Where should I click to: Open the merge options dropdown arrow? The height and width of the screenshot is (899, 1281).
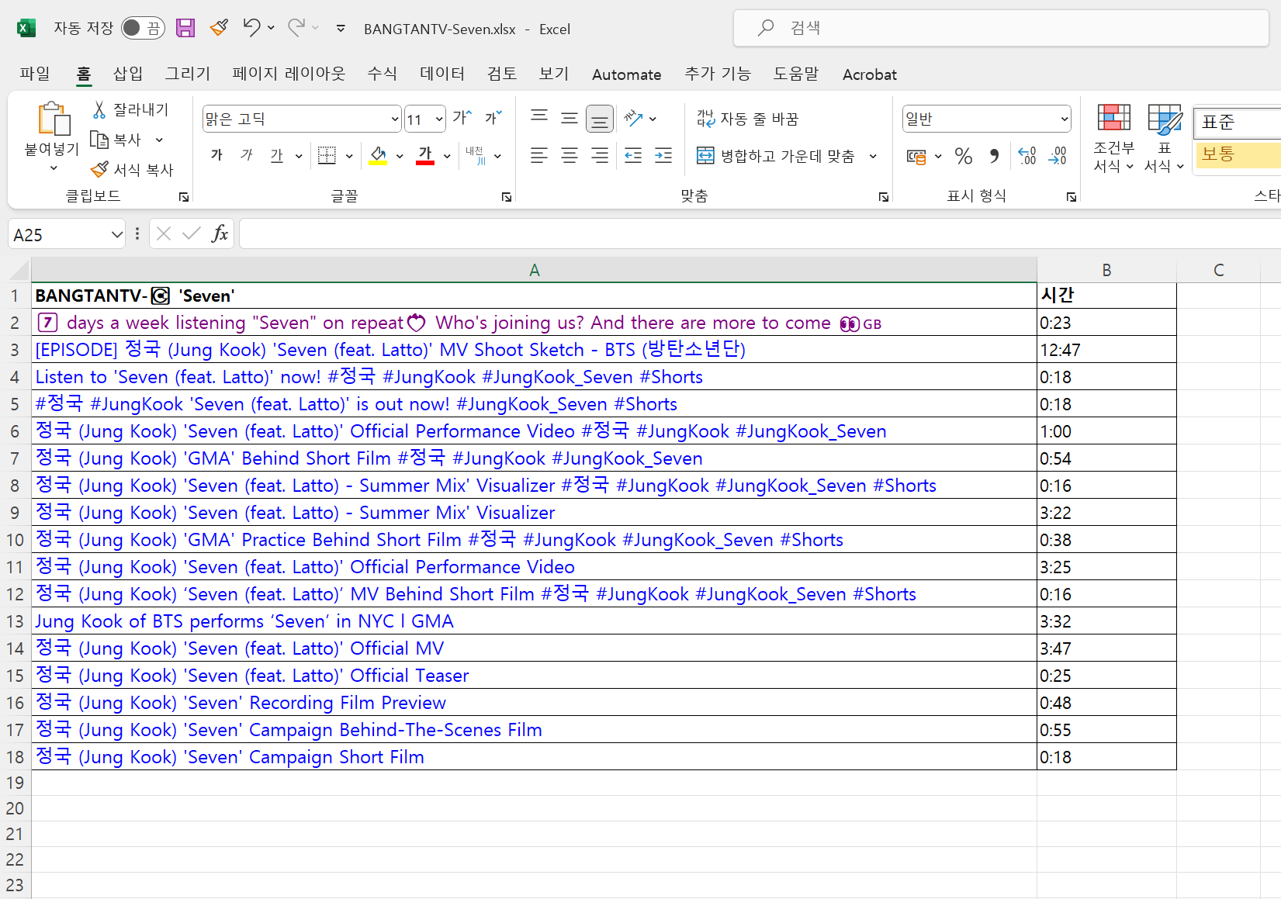pyautogui.click(x=873, y=156)
